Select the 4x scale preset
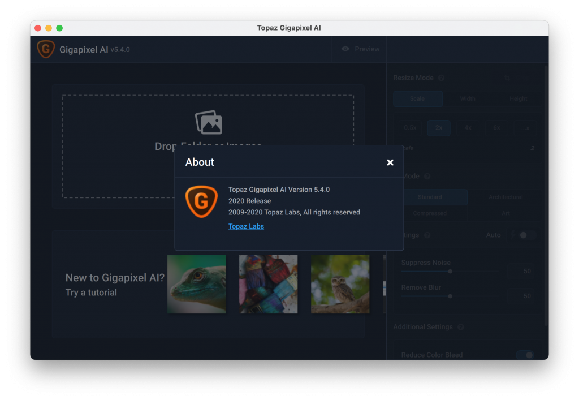Viewport: 579px width, 400px height. point(468,128)
